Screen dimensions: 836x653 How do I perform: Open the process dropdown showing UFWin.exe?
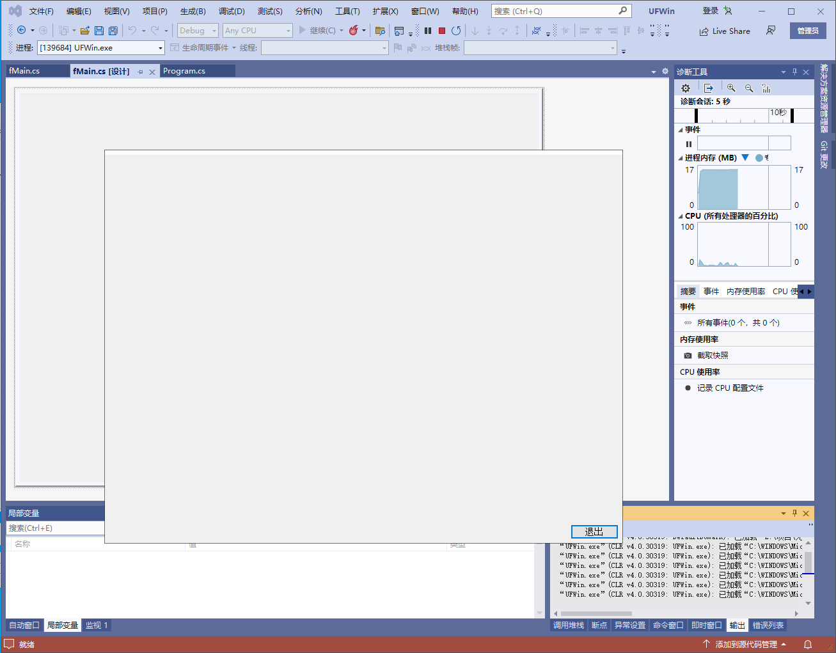(160, 48)
